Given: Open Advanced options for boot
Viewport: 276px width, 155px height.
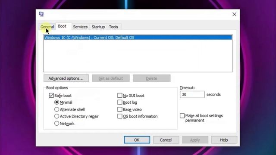Looking at the screenshot, I should pyautogui.click(x=66, y=78).
